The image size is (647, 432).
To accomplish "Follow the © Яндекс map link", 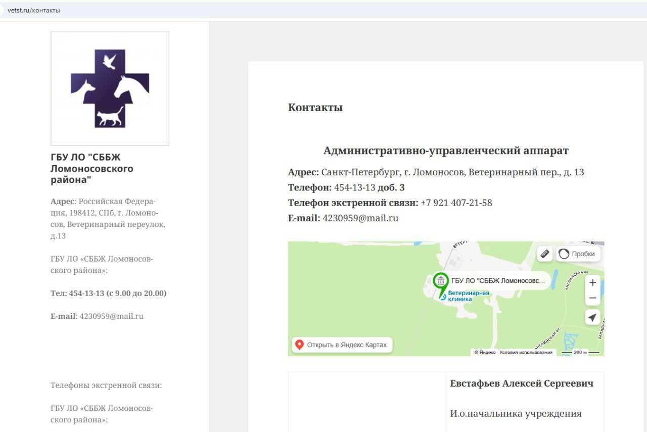I will [485, 352].
